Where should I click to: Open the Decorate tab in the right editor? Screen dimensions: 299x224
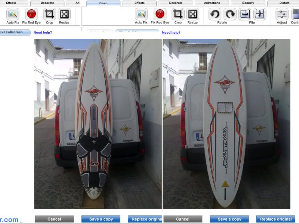coord(176,3)
